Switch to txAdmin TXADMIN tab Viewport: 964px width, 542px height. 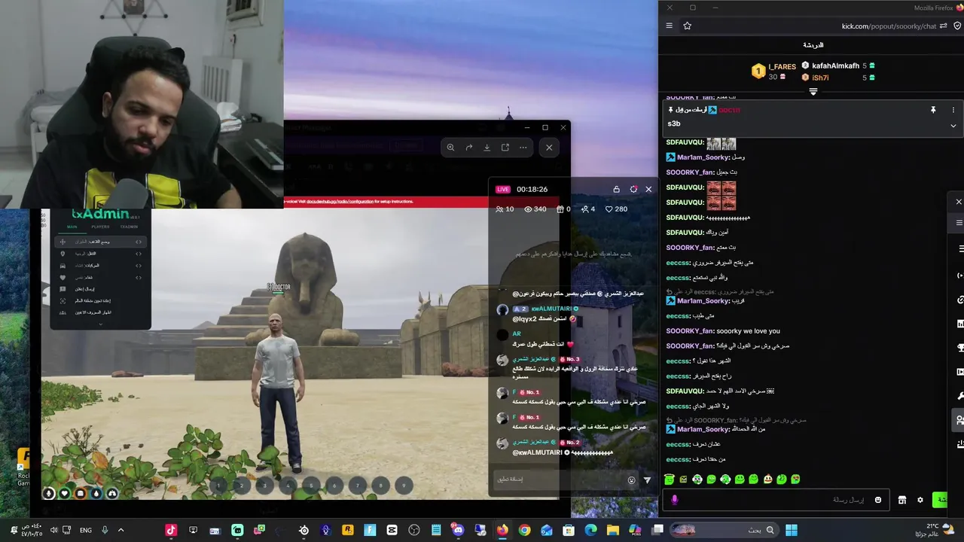click(x=129, y=227)
